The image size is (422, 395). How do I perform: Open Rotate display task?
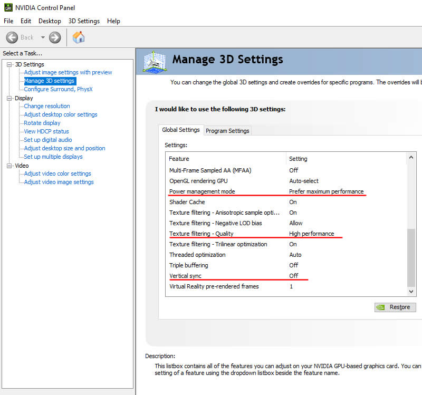[x=42, y=123]
